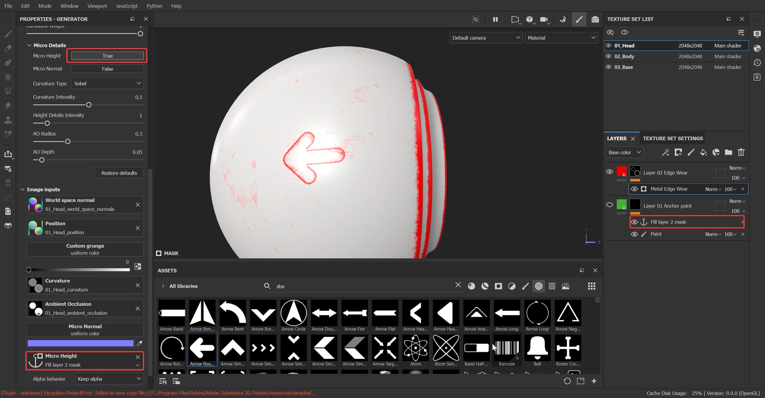This screenshot has height=398, width=765.
Task: Click the add fill layer bucket icon
Action: [703, 152]
